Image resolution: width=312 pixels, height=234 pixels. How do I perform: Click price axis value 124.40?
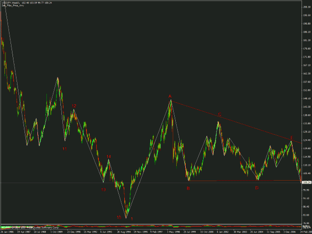pos(307,140)
